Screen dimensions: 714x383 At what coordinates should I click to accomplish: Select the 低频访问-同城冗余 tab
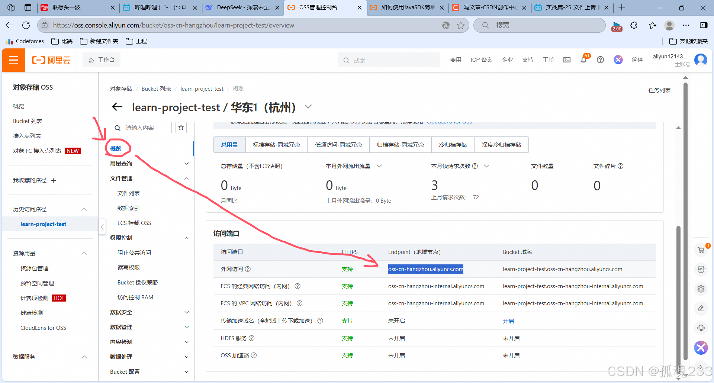point(338,145)
